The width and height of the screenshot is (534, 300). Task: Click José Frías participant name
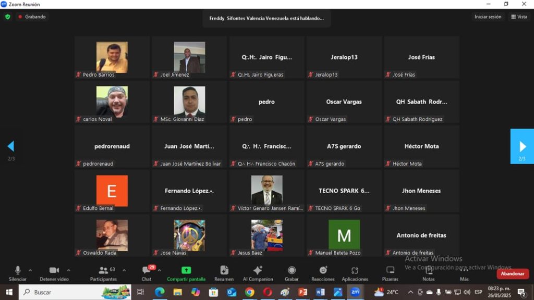421,57
